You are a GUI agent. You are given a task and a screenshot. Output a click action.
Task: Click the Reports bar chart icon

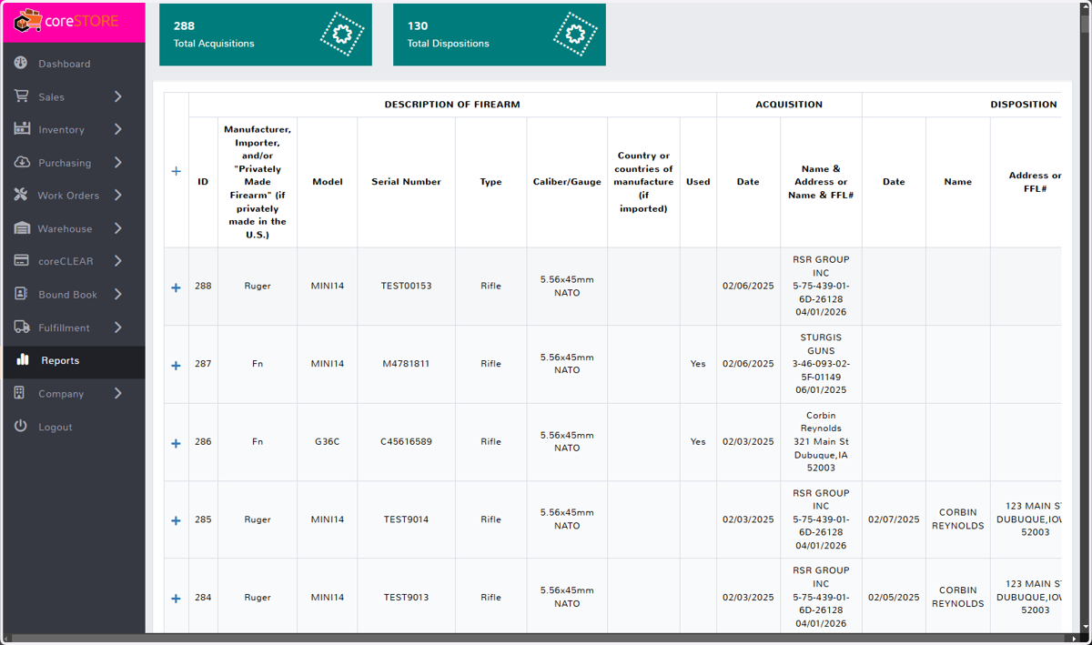pos(23,360)
